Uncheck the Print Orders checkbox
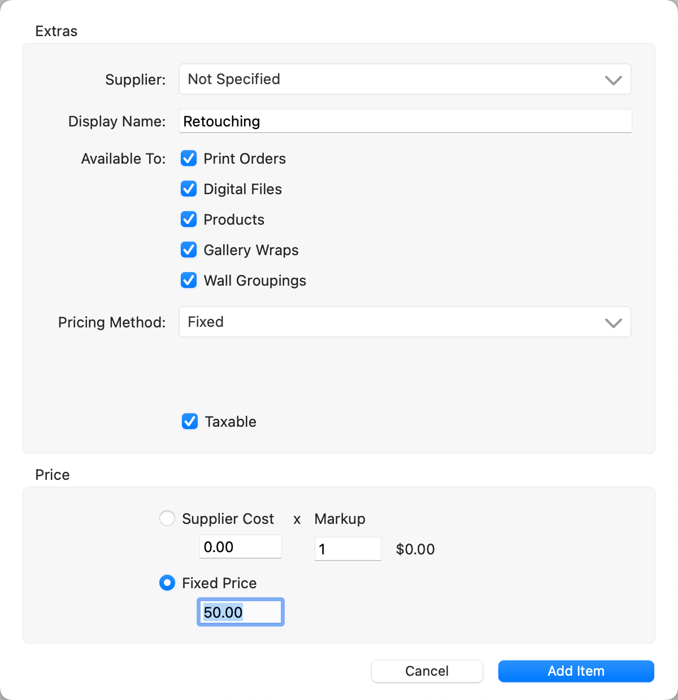 pos(189,159)
